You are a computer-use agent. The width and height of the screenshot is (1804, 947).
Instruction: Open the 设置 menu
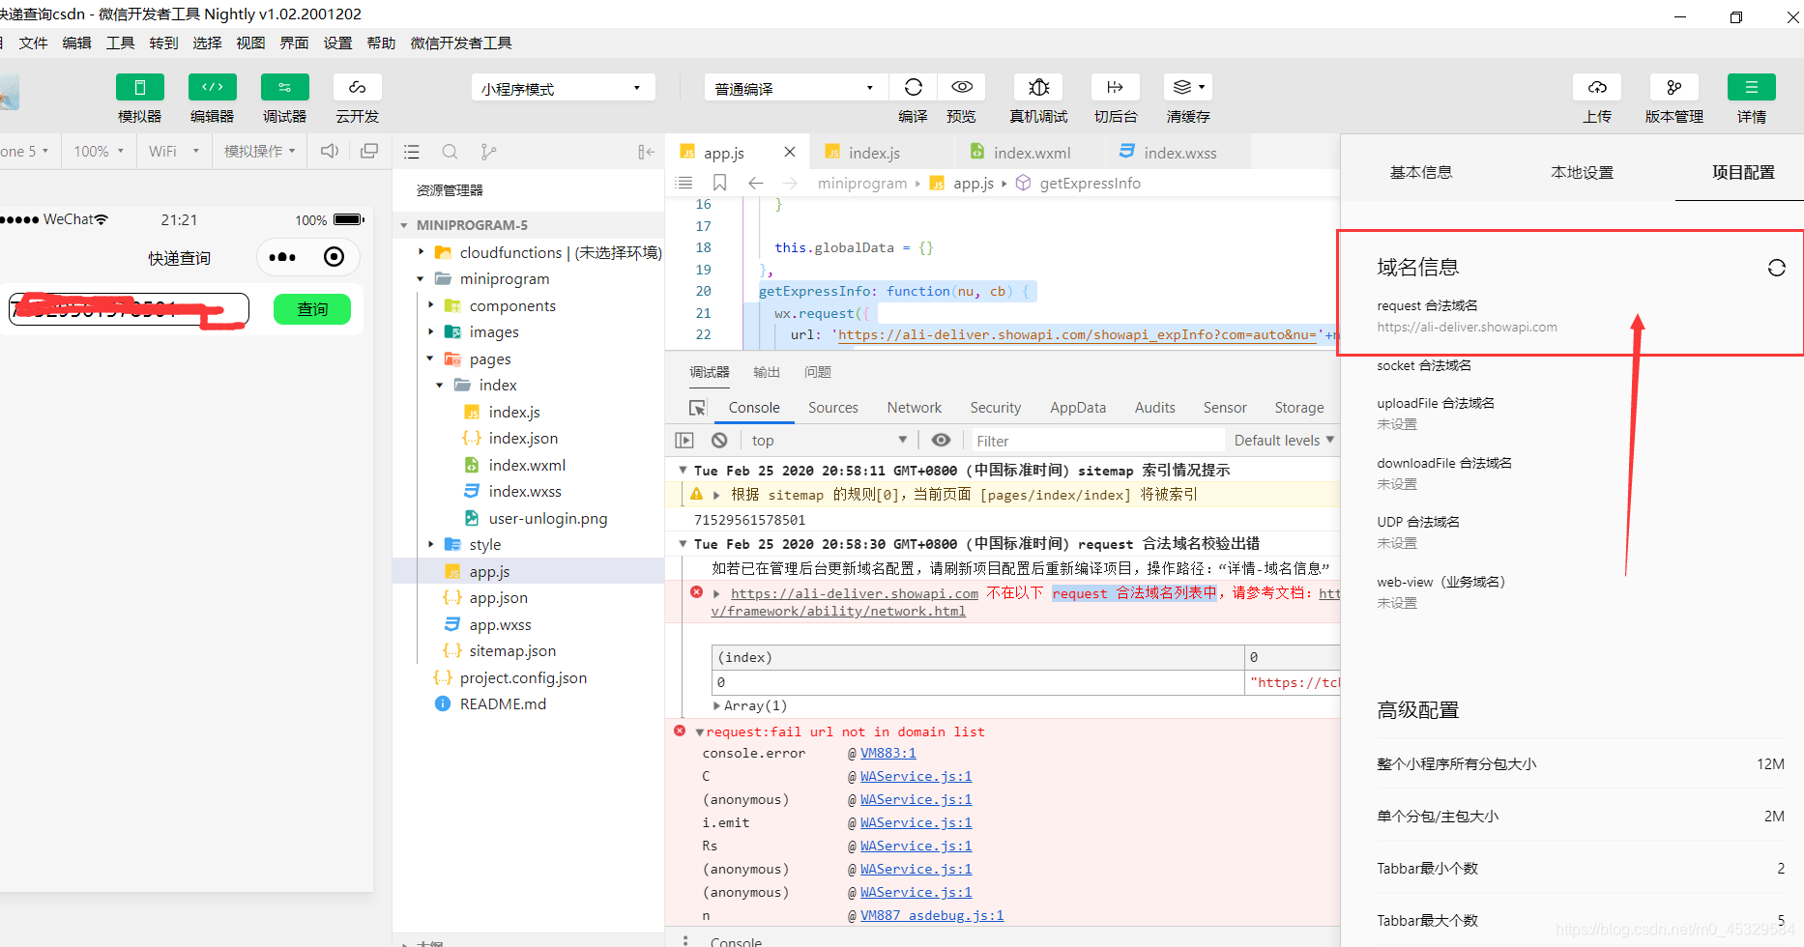pyautogui.click(x=338, y=43)
